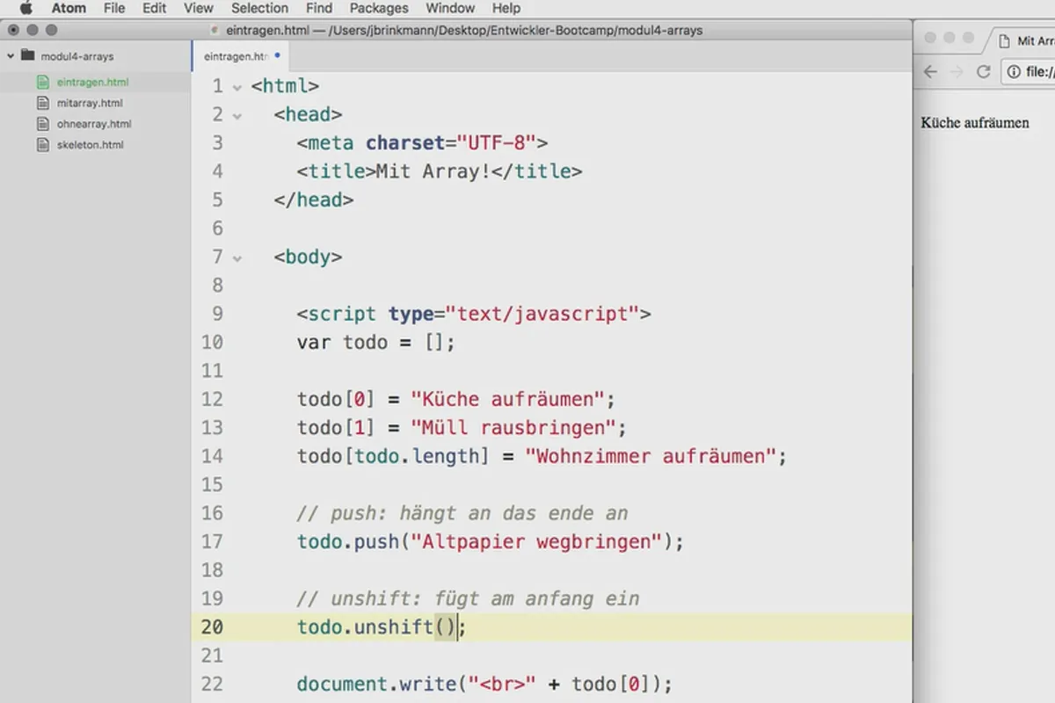Click the string "Wohnzimmer aufräumen"

[651, 457]
